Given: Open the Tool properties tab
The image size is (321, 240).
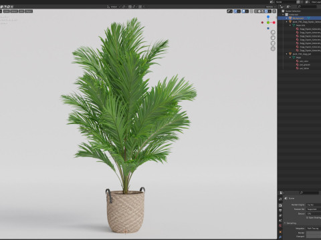Looking at the screenshot, I should tap(280, 199).
